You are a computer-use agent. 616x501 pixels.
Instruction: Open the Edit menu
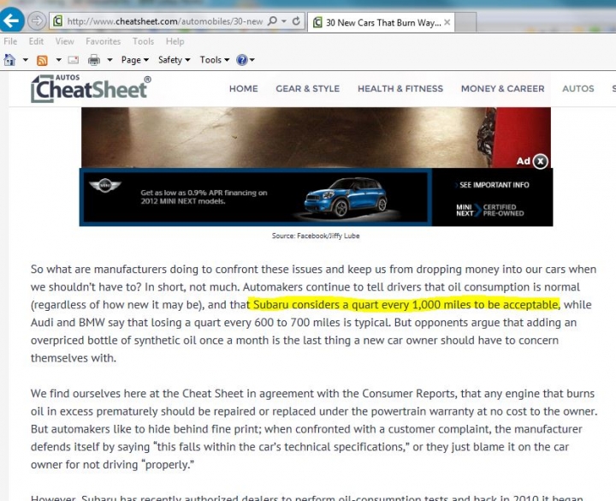click(x=36, y=41)
